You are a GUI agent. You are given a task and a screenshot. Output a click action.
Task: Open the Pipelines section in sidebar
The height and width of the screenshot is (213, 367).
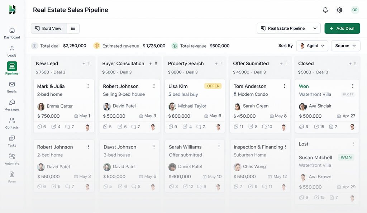(x=12, y=68)
